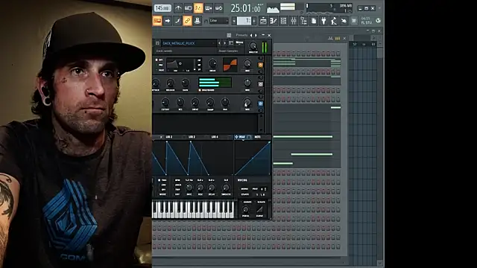Click the 145 tempo display
This screenshot has height=268, width=477.
click(x=162, y=8)
